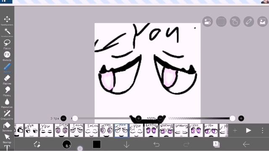Increase opacity with the plus button
Image resolution: width=269 pixels, height=151 pixels.
(241, 118)
